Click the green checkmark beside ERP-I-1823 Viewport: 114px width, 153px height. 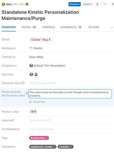click(27, 4)
